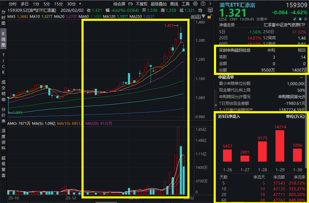The width and height of the screenshot is (309, 203).
Task: Open the 工具 menu
Action: click(186, 4)
